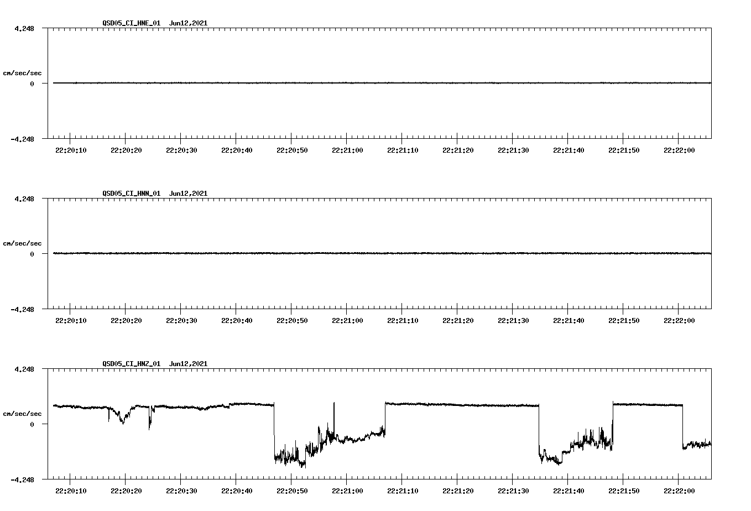Click the 22:21:30 time label under HNZ plot
Image resolution: width=751 pixels, height=511 pixels.
tap(513, 491)
